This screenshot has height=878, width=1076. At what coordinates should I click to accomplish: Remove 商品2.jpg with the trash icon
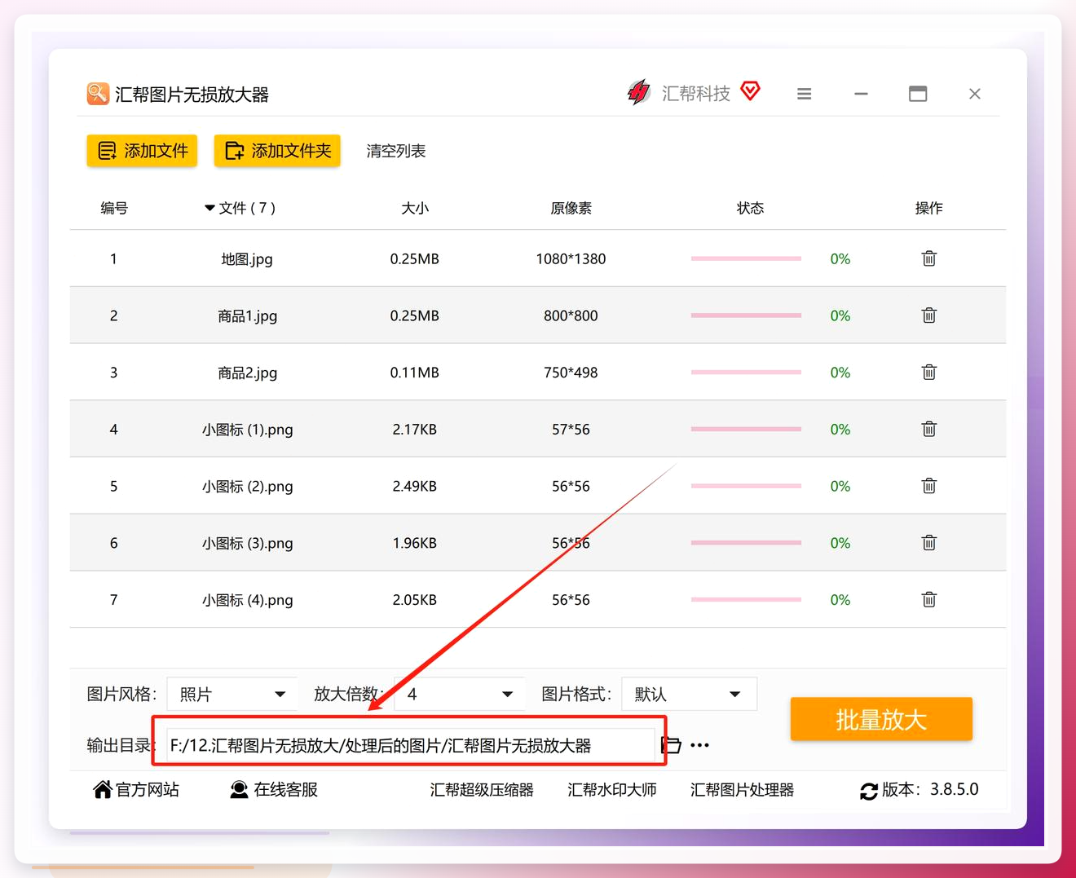(928, 373)
